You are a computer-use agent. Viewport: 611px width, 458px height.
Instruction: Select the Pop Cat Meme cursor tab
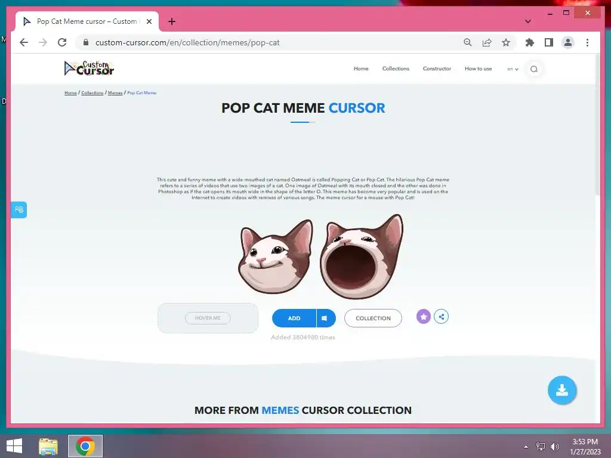87,21
